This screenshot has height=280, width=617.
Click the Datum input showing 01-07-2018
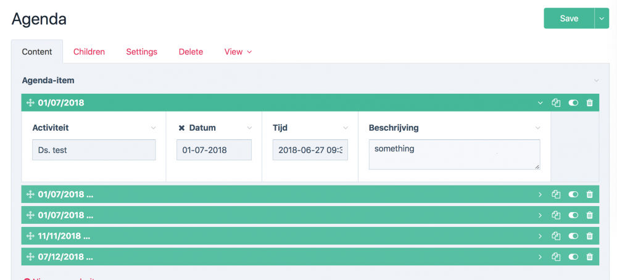point(214,150)
